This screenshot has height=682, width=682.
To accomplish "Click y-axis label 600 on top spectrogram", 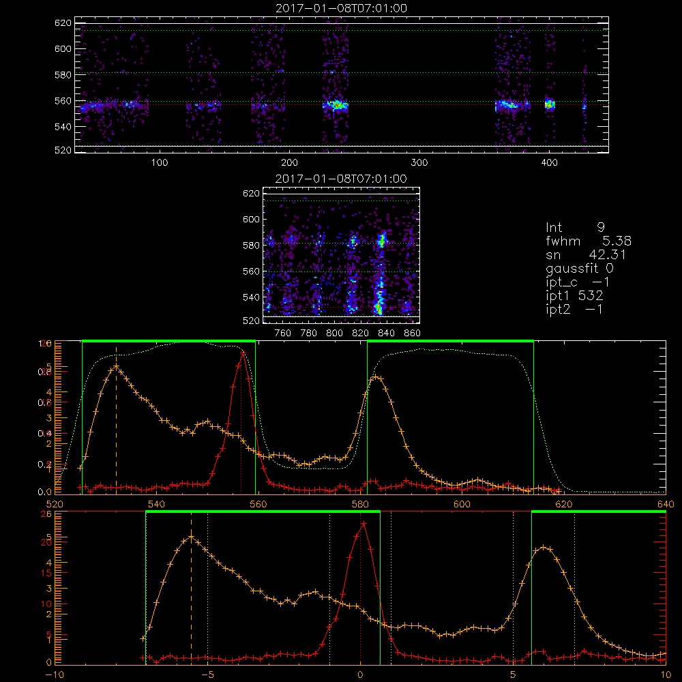I will tap(63, 48).
